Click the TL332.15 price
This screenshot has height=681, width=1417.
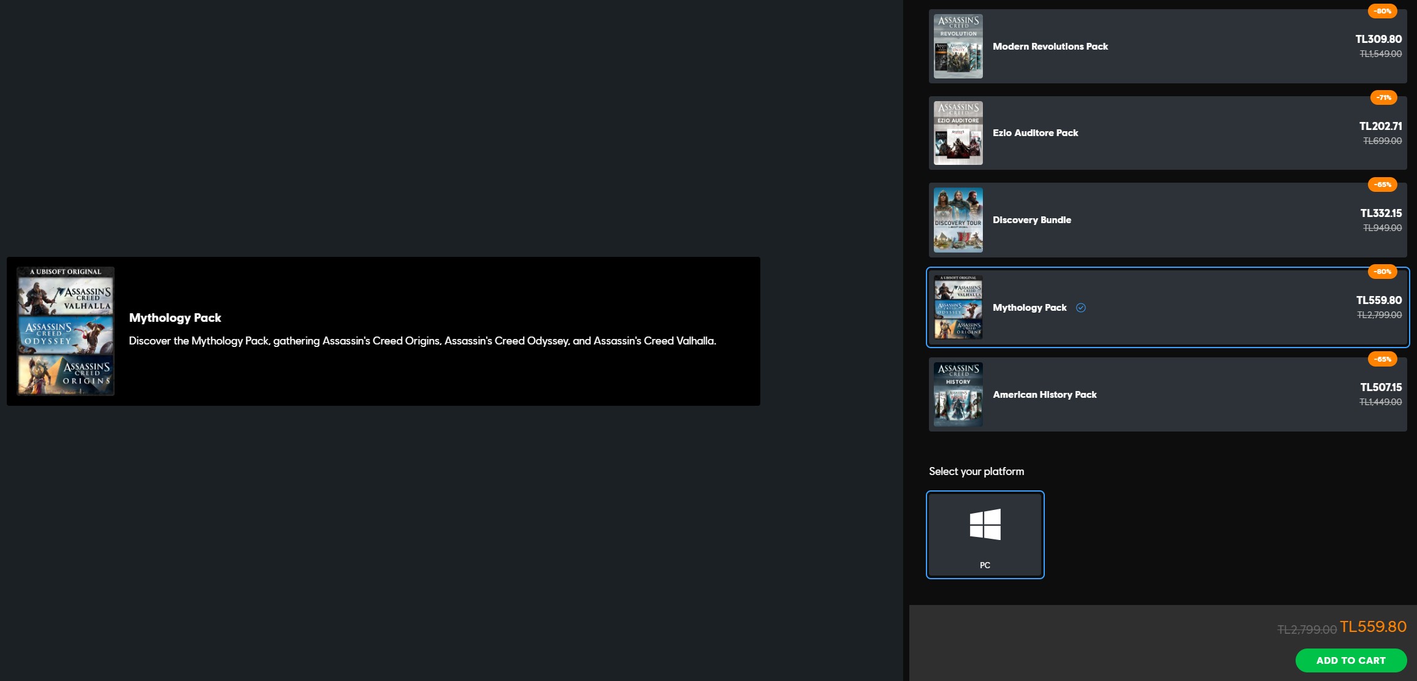(x=1381, y=213)
